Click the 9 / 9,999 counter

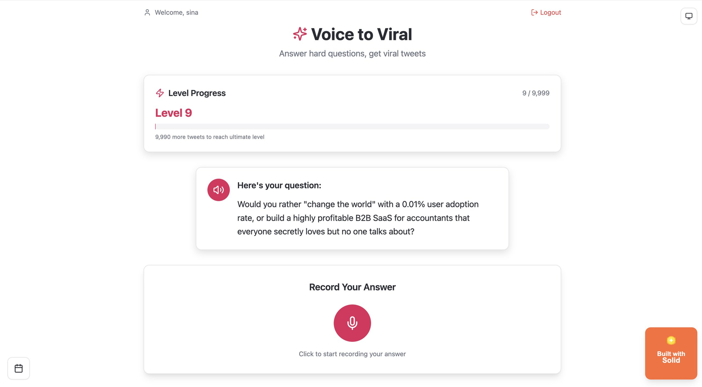pos(536,93)
